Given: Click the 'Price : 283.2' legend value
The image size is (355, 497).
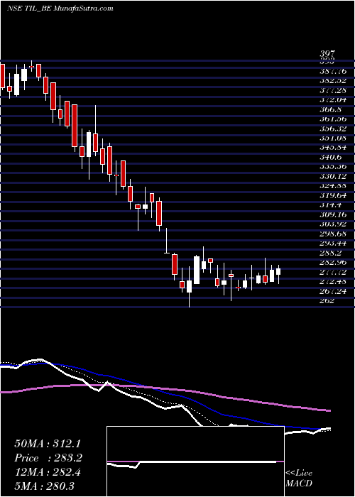Looking at the screenshot, I should pyautogui.click(x=48, y=458).
